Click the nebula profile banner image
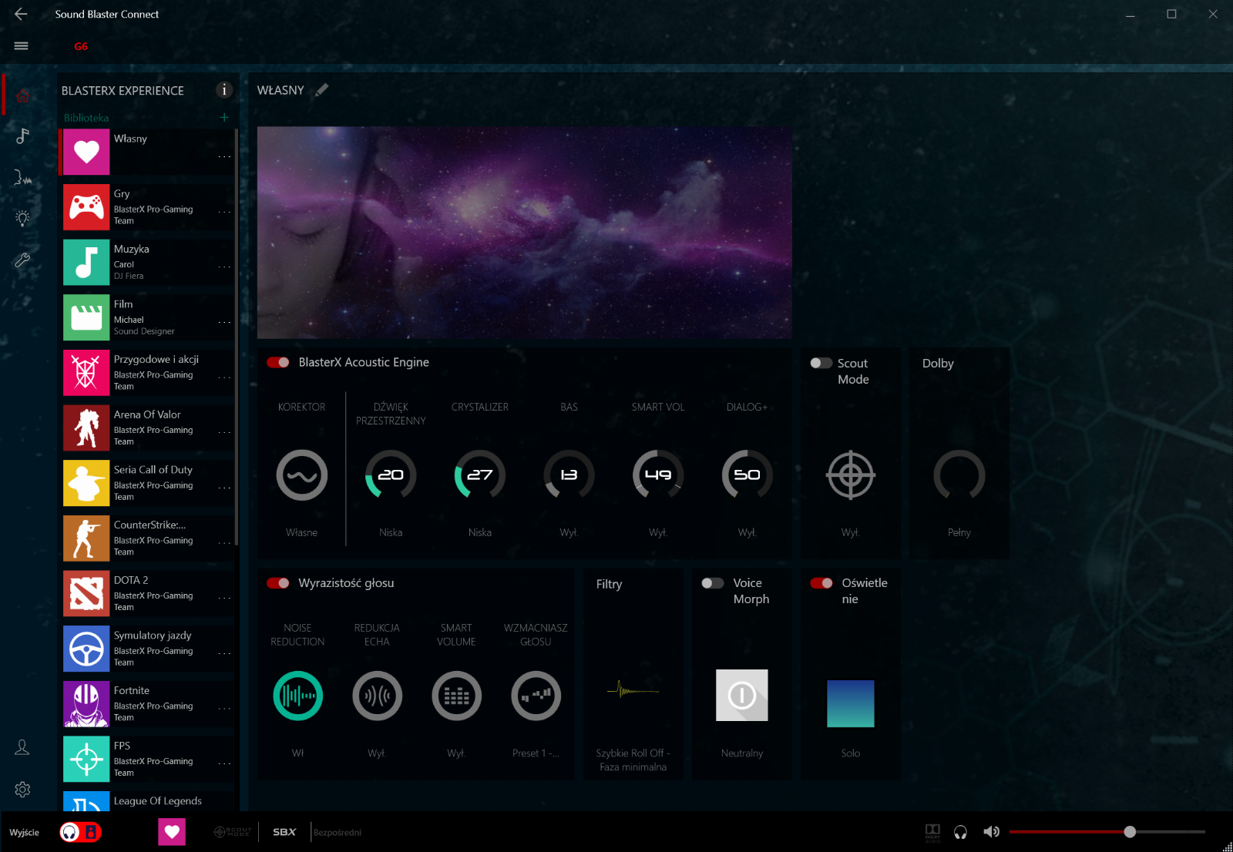 point(524,233)
